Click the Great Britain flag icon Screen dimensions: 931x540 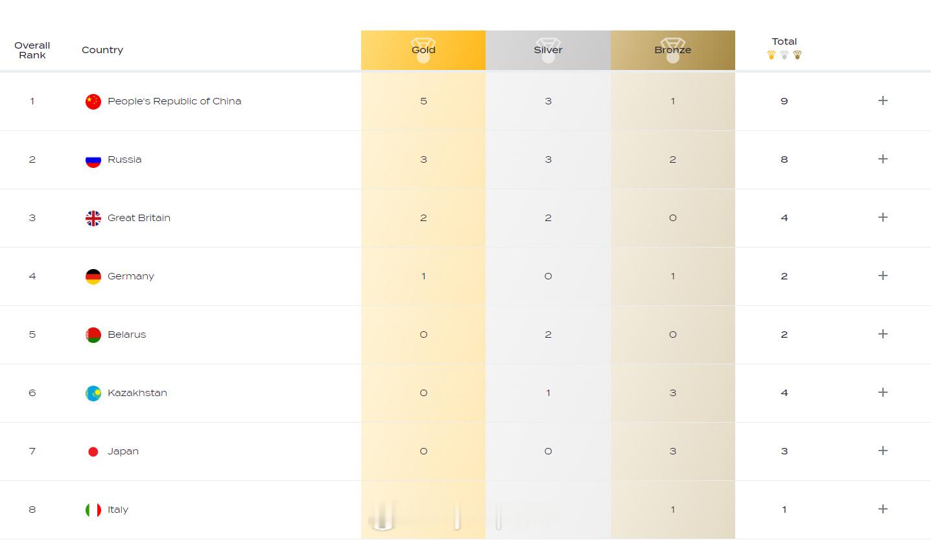pyautogui.click(x=93, y=218)
